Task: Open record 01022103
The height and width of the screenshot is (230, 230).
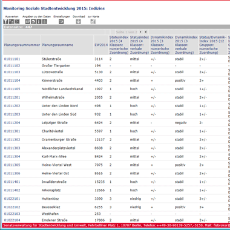Action: coord(12,214)
